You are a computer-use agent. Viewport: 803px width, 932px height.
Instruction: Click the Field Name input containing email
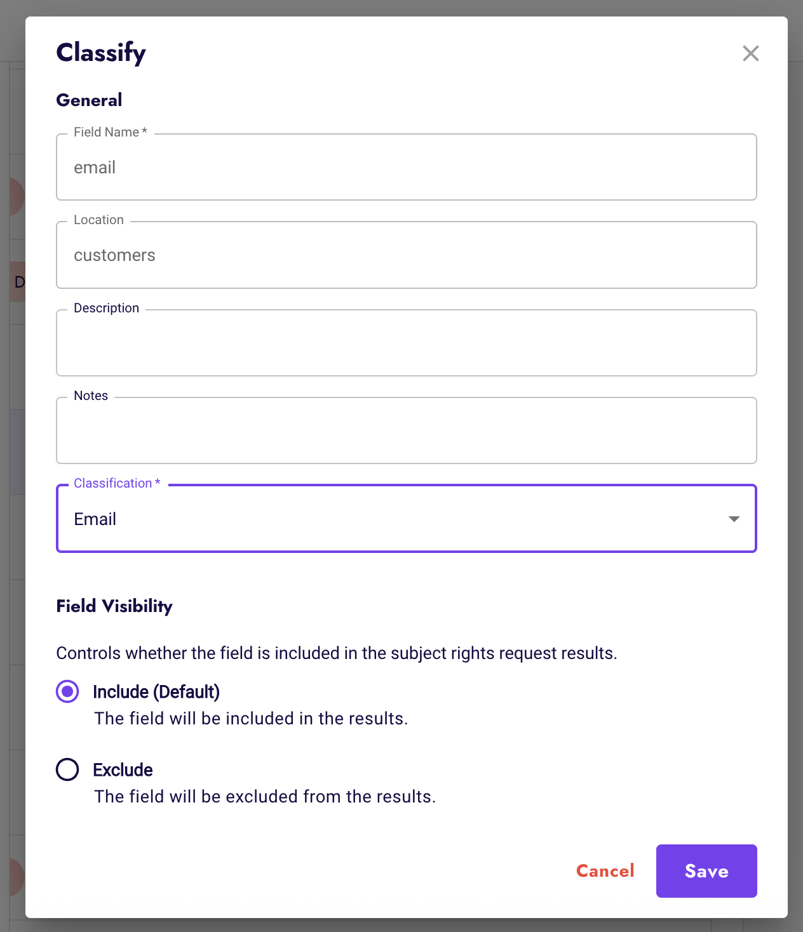point(407,167)
